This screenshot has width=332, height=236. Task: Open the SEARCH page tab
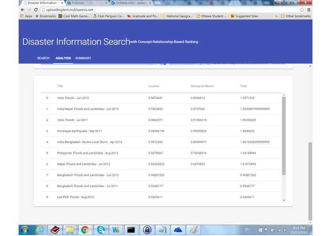pyautogui.click(x=43, y=58)
